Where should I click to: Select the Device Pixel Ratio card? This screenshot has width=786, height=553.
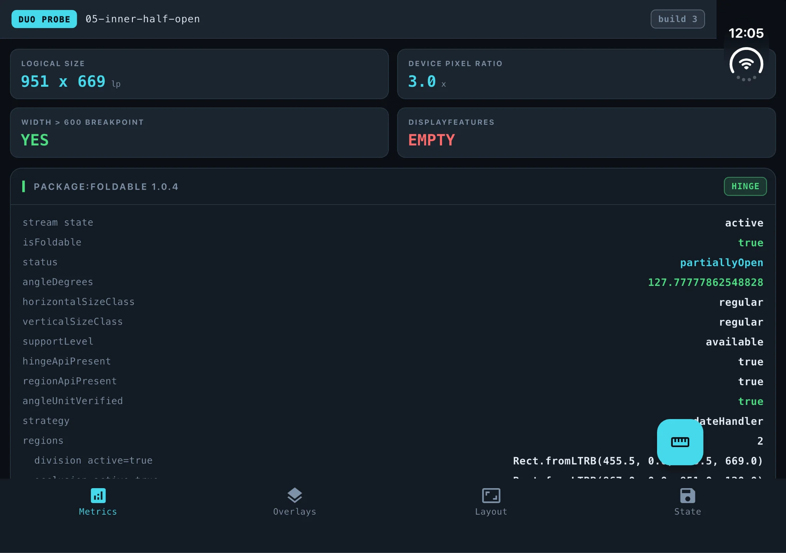click(586, 74)
